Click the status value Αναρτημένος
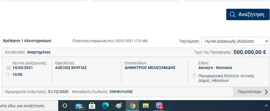This screenshot has width=270, height=111. coord(39,52)
